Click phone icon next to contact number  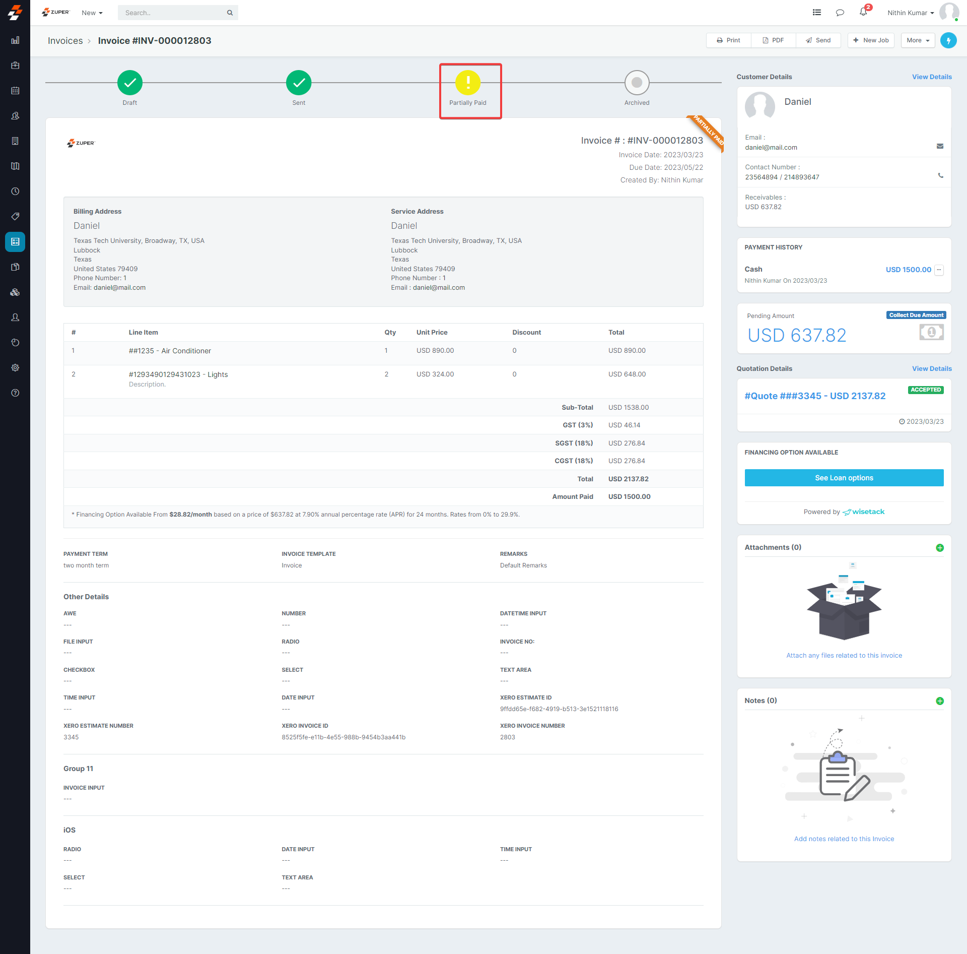point(940,176)
